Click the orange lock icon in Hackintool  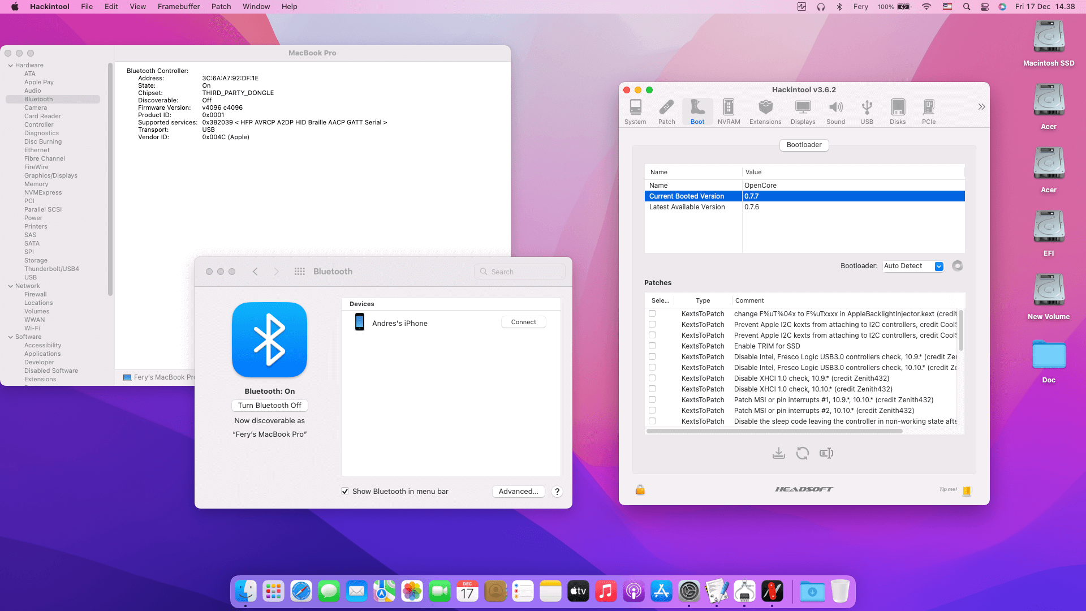point(640,489)
